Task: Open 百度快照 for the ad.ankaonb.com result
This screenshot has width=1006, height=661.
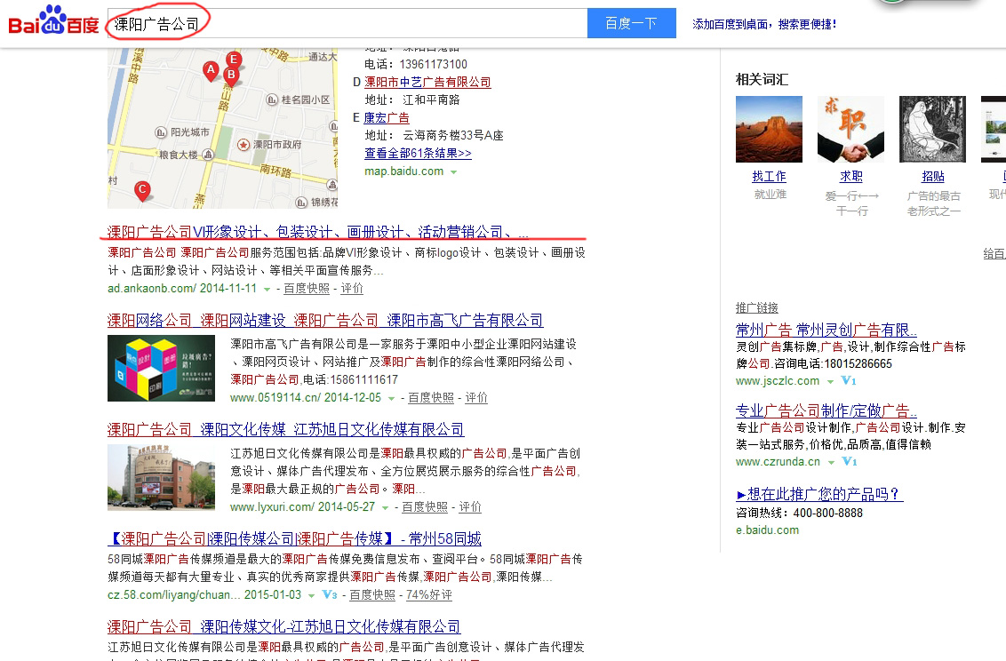Action: point(307,289)
